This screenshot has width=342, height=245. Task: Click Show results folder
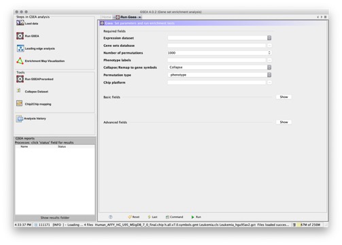55,218
